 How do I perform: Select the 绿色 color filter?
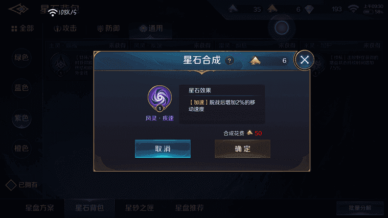pyautogui.click(x=21, y=58)
